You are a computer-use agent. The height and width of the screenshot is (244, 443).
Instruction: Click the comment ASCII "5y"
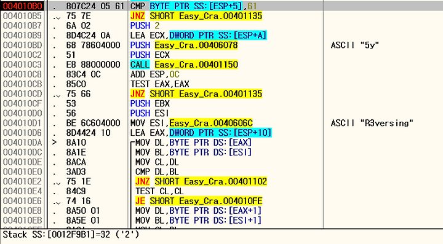point(354,45)
